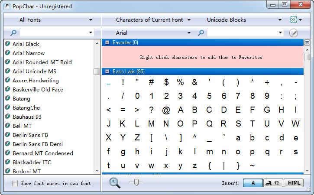314x195 pixels.
Task: Select the digit 7 character
Action: (238, 96)
